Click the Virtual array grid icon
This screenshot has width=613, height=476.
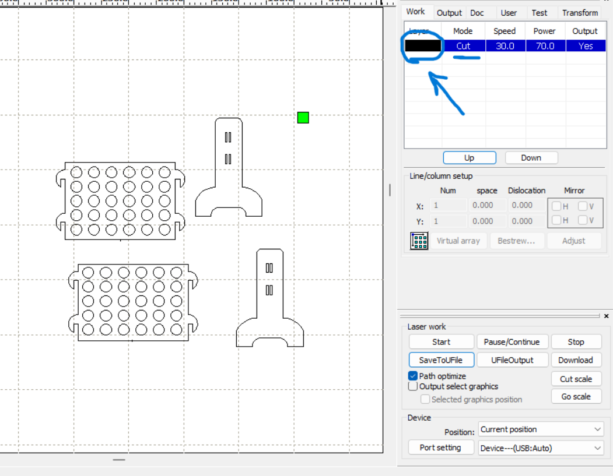(419, 241)
